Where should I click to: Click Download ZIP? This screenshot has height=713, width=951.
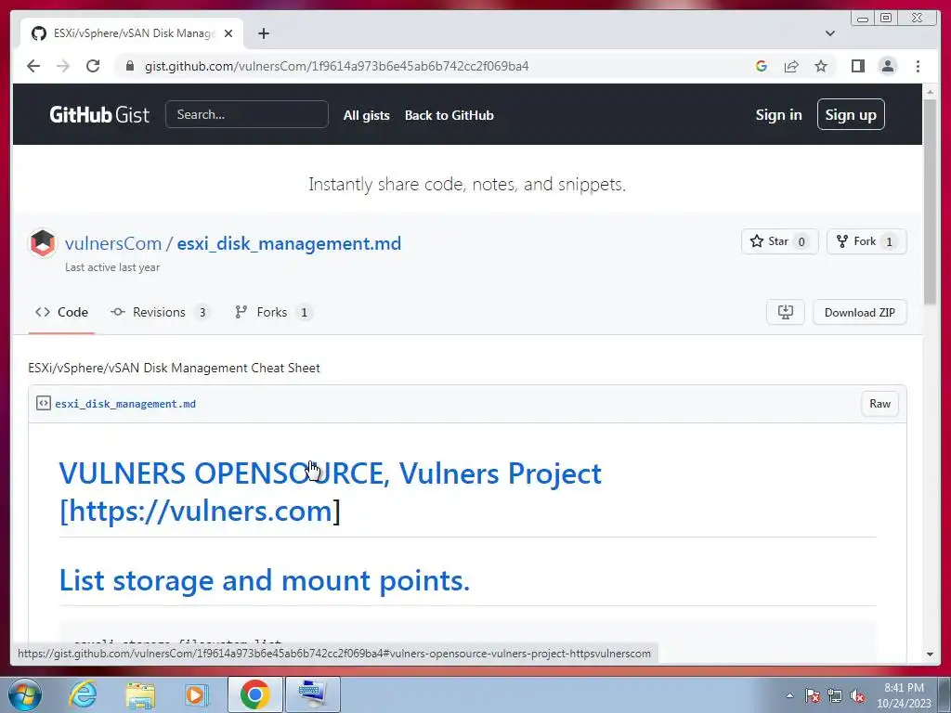(x=859, y=312)
